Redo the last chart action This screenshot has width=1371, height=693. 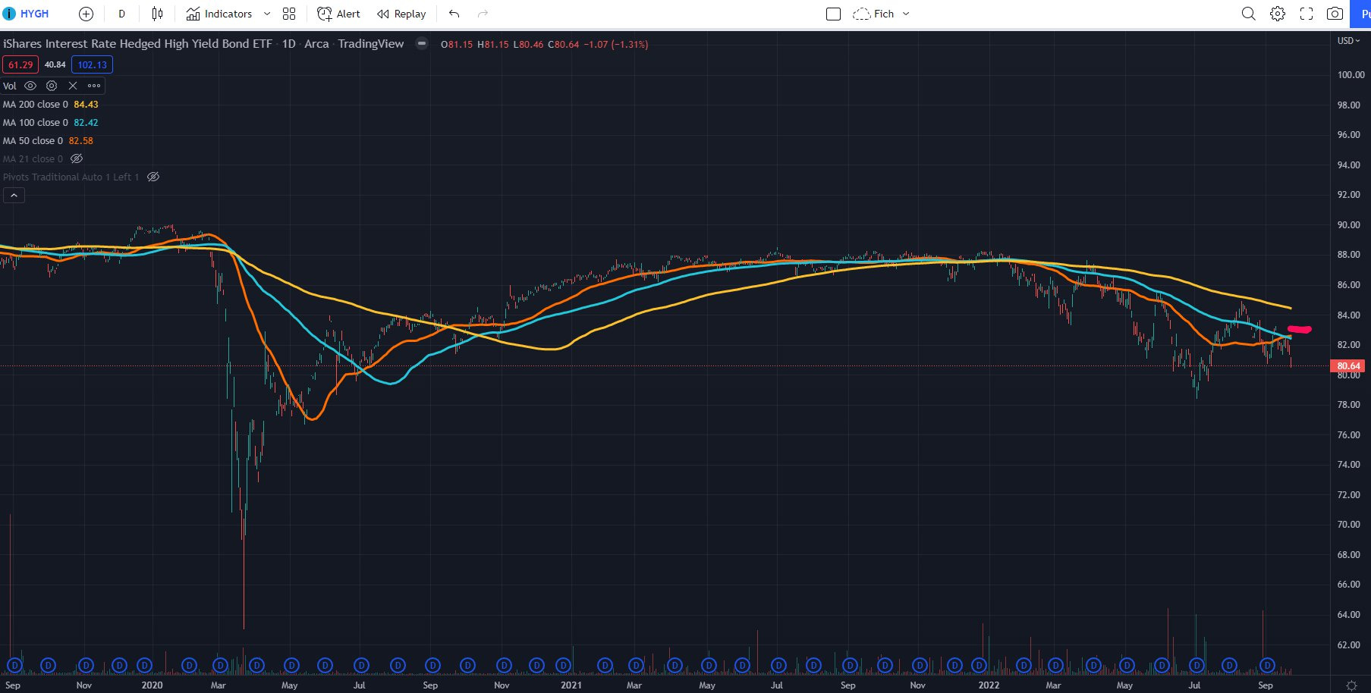[483, 14]
